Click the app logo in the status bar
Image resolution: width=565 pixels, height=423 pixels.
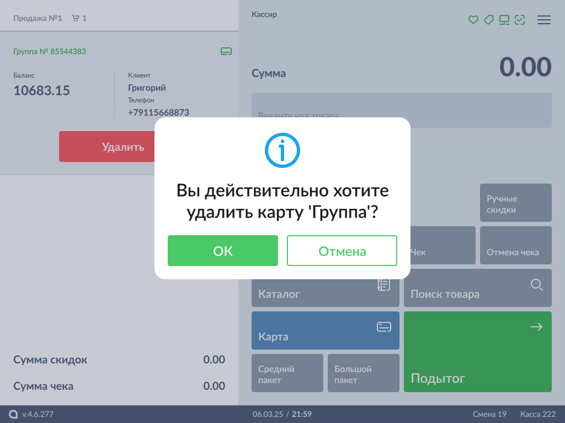coord(13,414)
